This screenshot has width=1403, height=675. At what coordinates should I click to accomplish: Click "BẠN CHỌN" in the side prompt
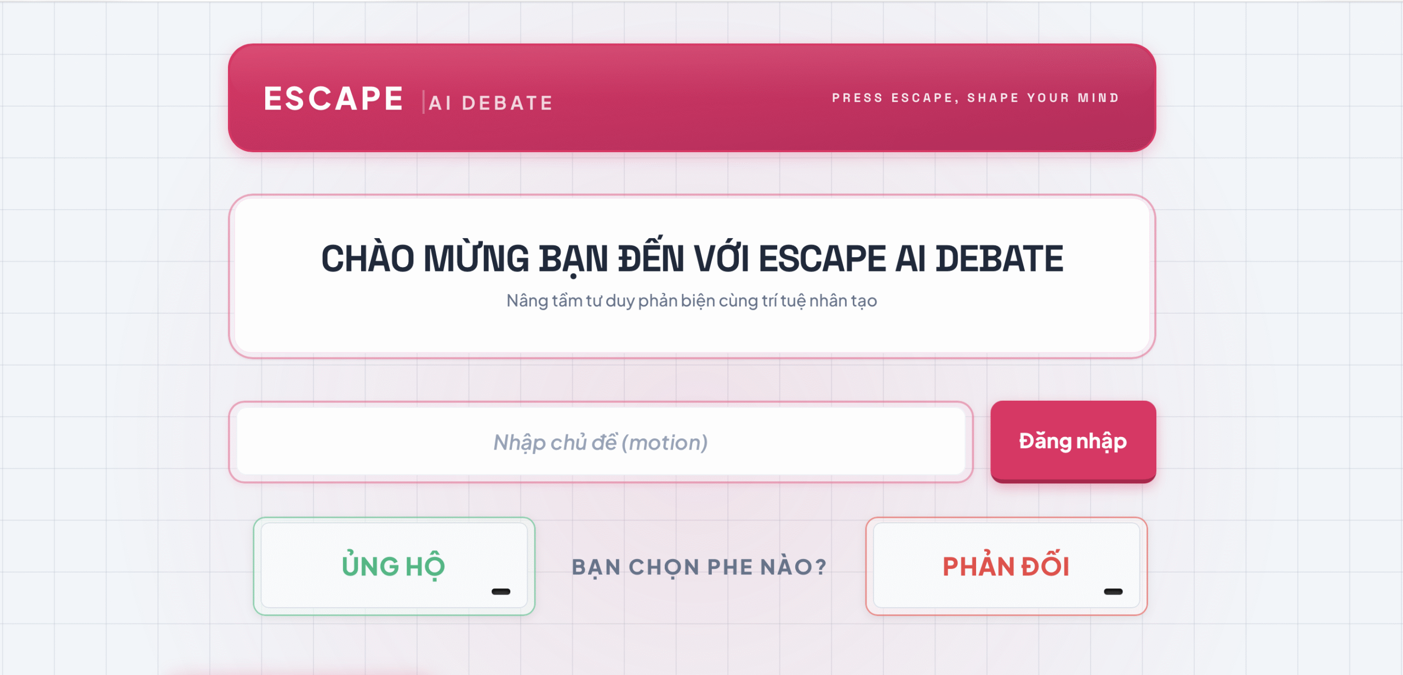click(635, 567)
